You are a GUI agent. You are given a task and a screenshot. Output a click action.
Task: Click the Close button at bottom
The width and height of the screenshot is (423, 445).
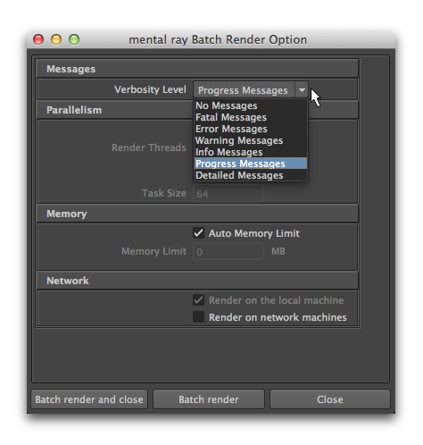tap(329, 399)
